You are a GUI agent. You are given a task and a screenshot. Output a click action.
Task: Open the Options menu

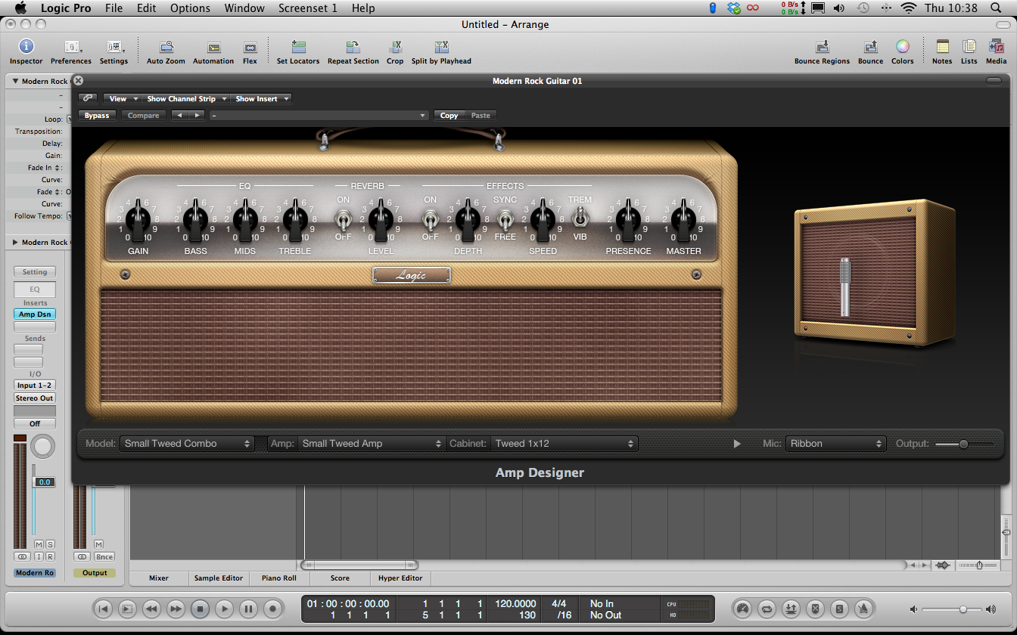(x=190, y=8)
